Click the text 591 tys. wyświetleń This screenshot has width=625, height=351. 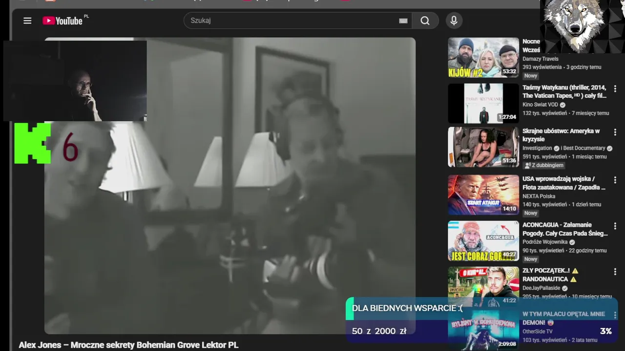tap(545, 156)
